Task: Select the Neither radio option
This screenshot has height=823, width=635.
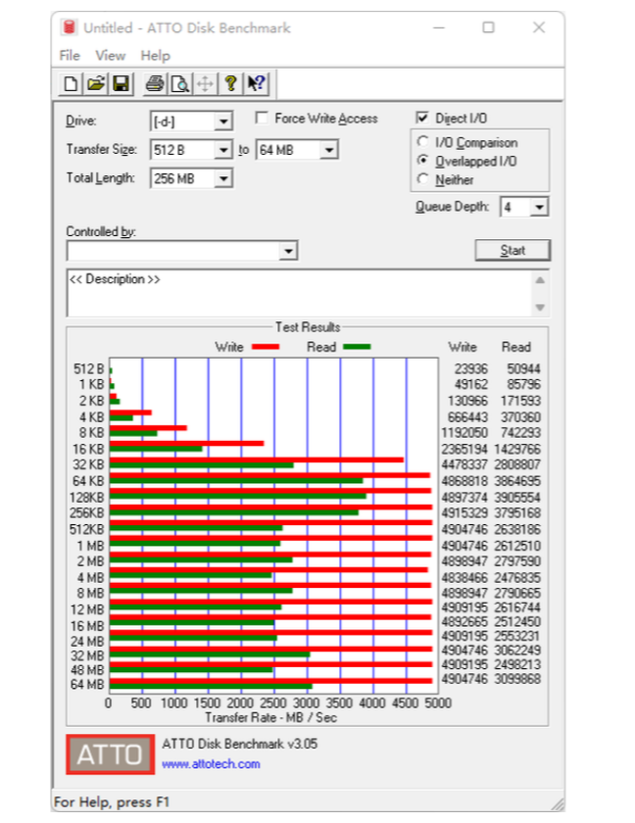Action: coord(422,179)
